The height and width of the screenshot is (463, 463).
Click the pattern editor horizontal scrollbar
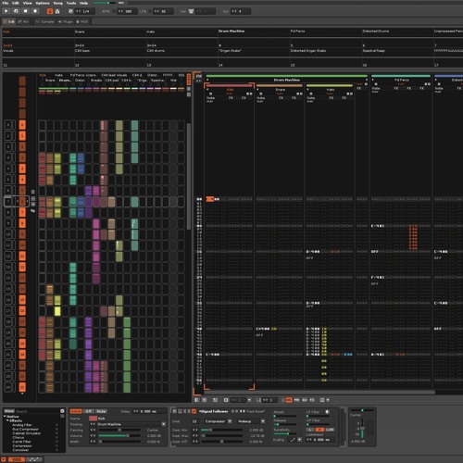[319, 393]
